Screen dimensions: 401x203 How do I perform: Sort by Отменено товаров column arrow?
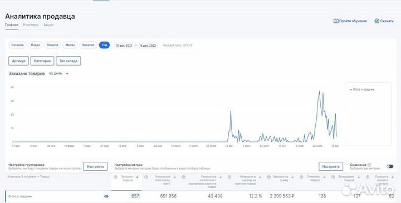(x=324, y=177)
